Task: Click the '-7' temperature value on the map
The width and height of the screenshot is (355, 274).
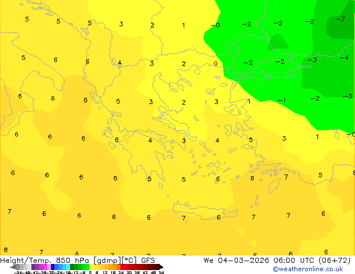Action: pyautogui.click(x=340, y=19)
